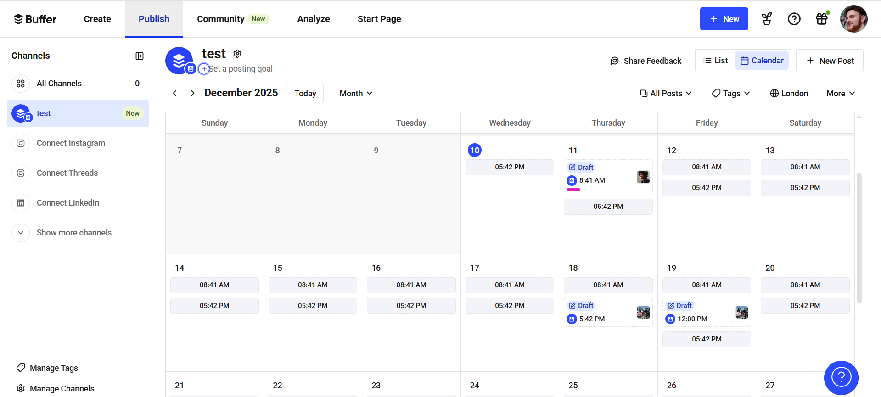This screenshot has height=397, width=881.
Task: Open the Month view dropdown
Action: [x=356, y=93]
